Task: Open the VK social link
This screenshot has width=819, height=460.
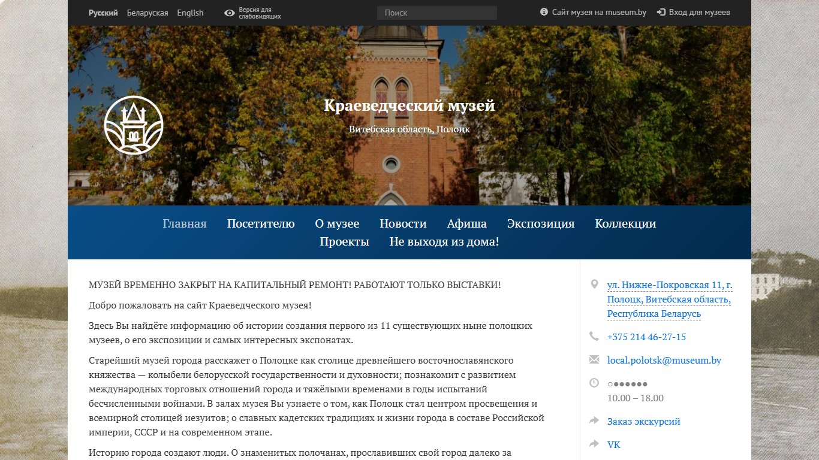Action: pos(614,444)
